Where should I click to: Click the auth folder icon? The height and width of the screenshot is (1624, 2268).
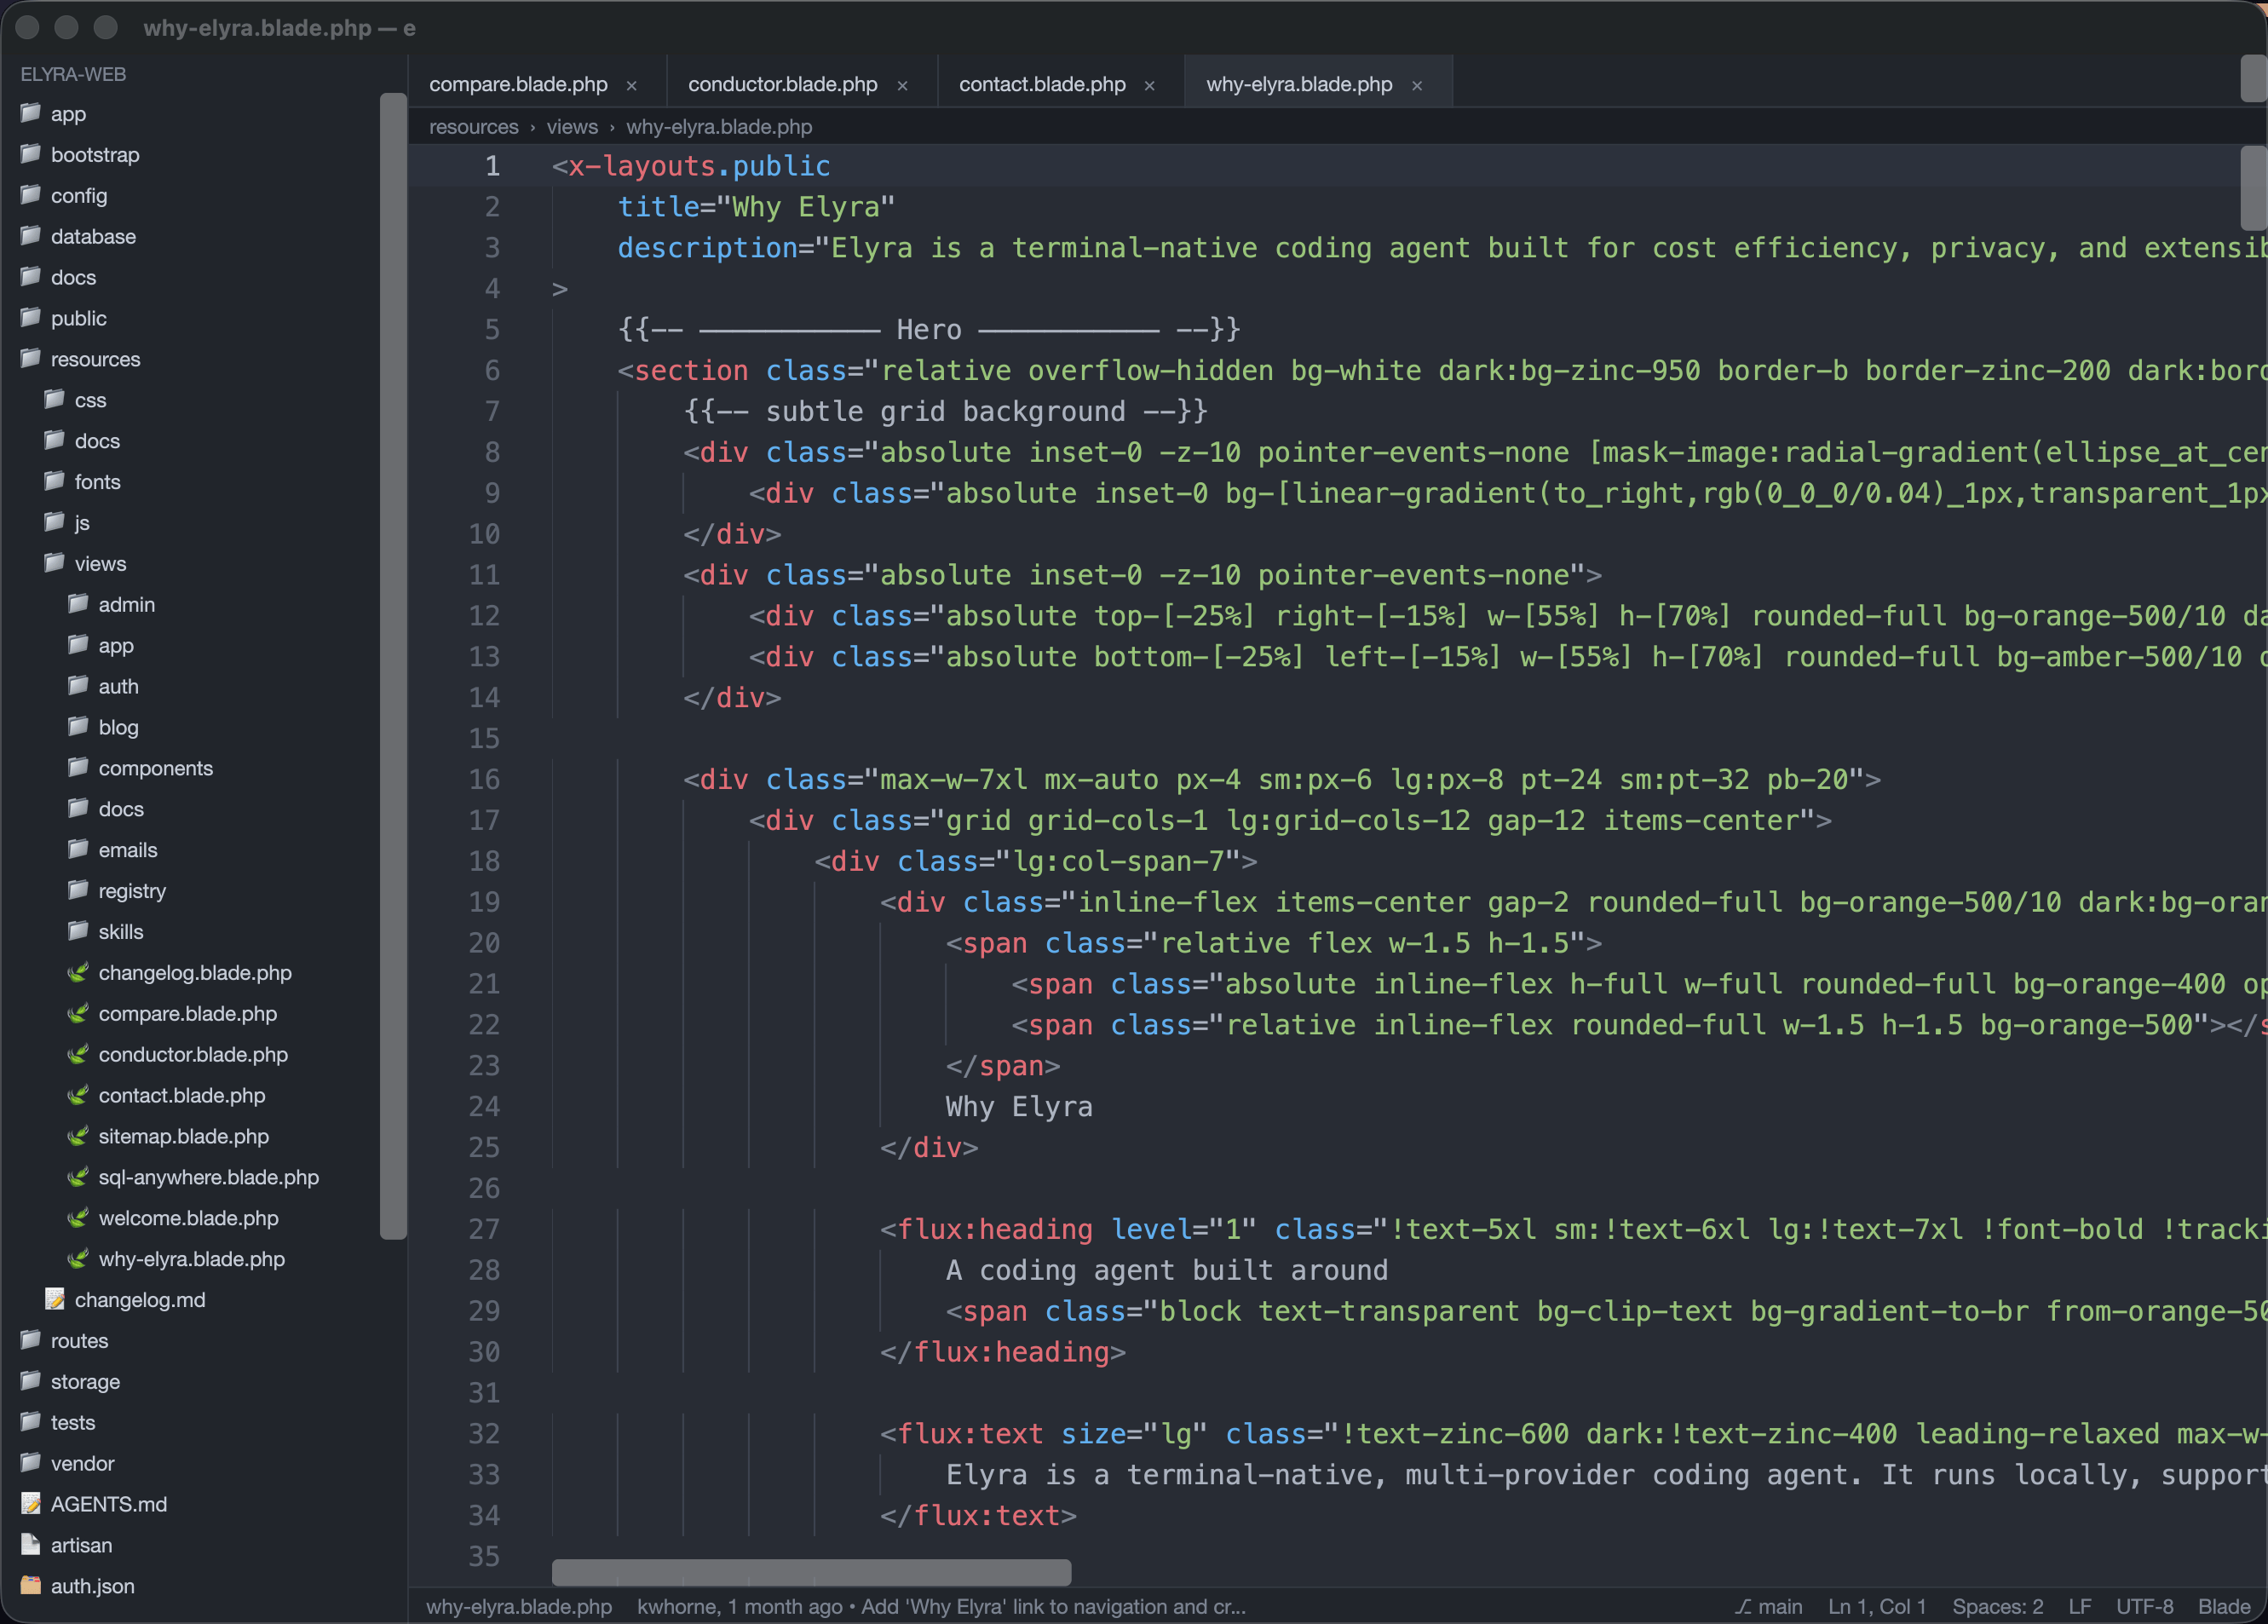pos(79,686)
